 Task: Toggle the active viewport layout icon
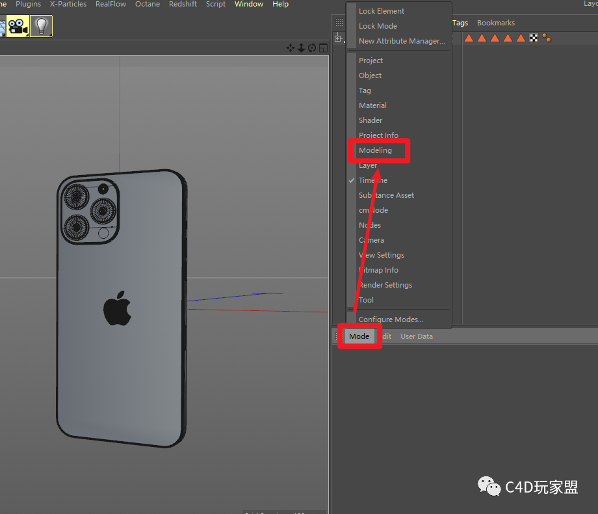click(324, 48)
